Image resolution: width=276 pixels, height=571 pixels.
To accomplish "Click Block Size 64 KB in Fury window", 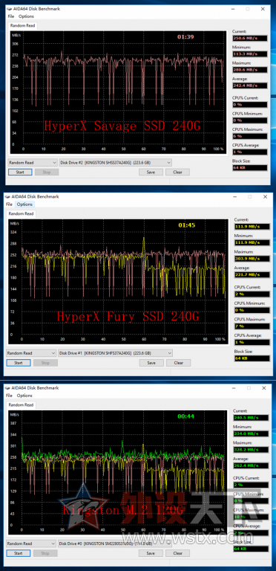I will tap(252, 358).
